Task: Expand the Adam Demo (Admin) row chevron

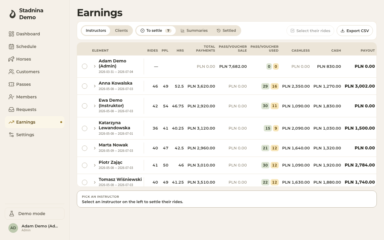Action: tap(94, 66)
